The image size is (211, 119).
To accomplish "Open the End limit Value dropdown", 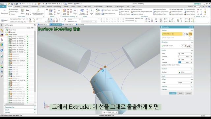I will pos(185,59).
